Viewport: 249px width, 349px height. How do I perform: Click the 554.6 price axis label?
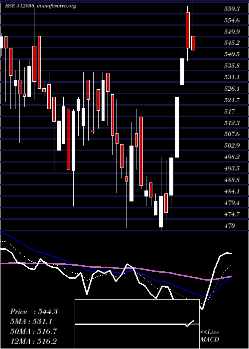pyautogui.click(x=232, y=20)
